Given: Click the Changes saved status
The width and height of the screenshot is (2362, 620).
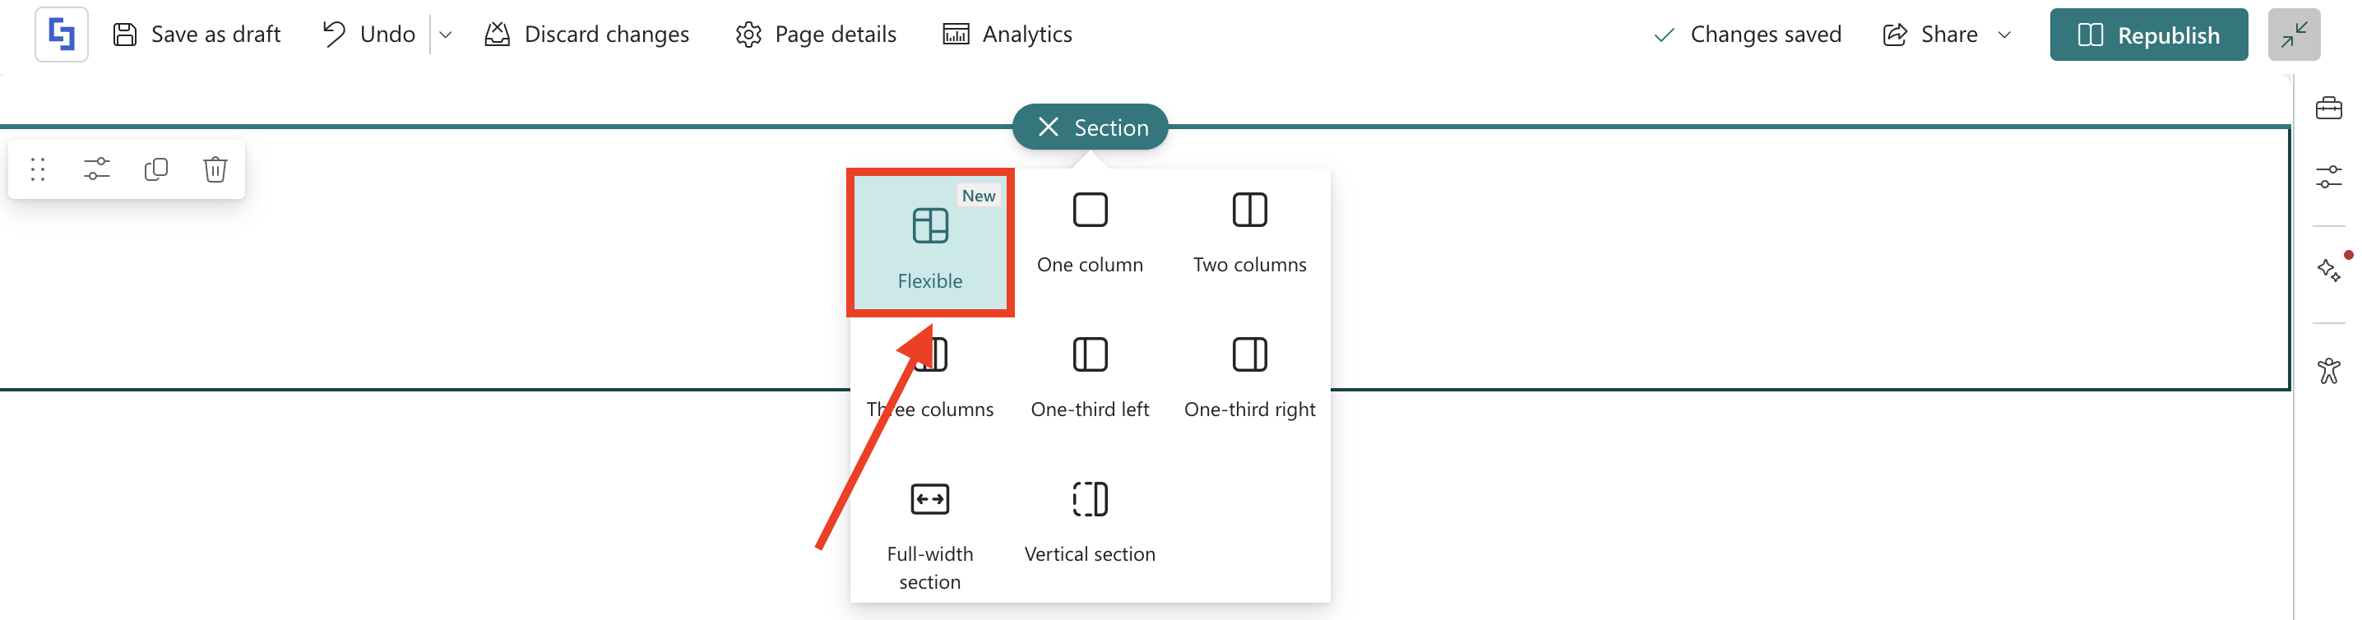Looking at the screenshot, I should coord(1748,35).
